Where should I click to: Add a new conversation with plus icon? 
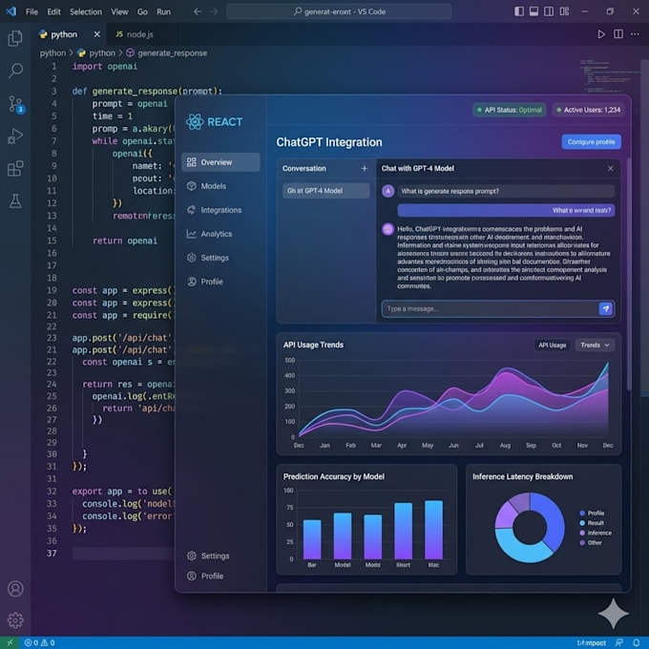click(x=365, y=169)
